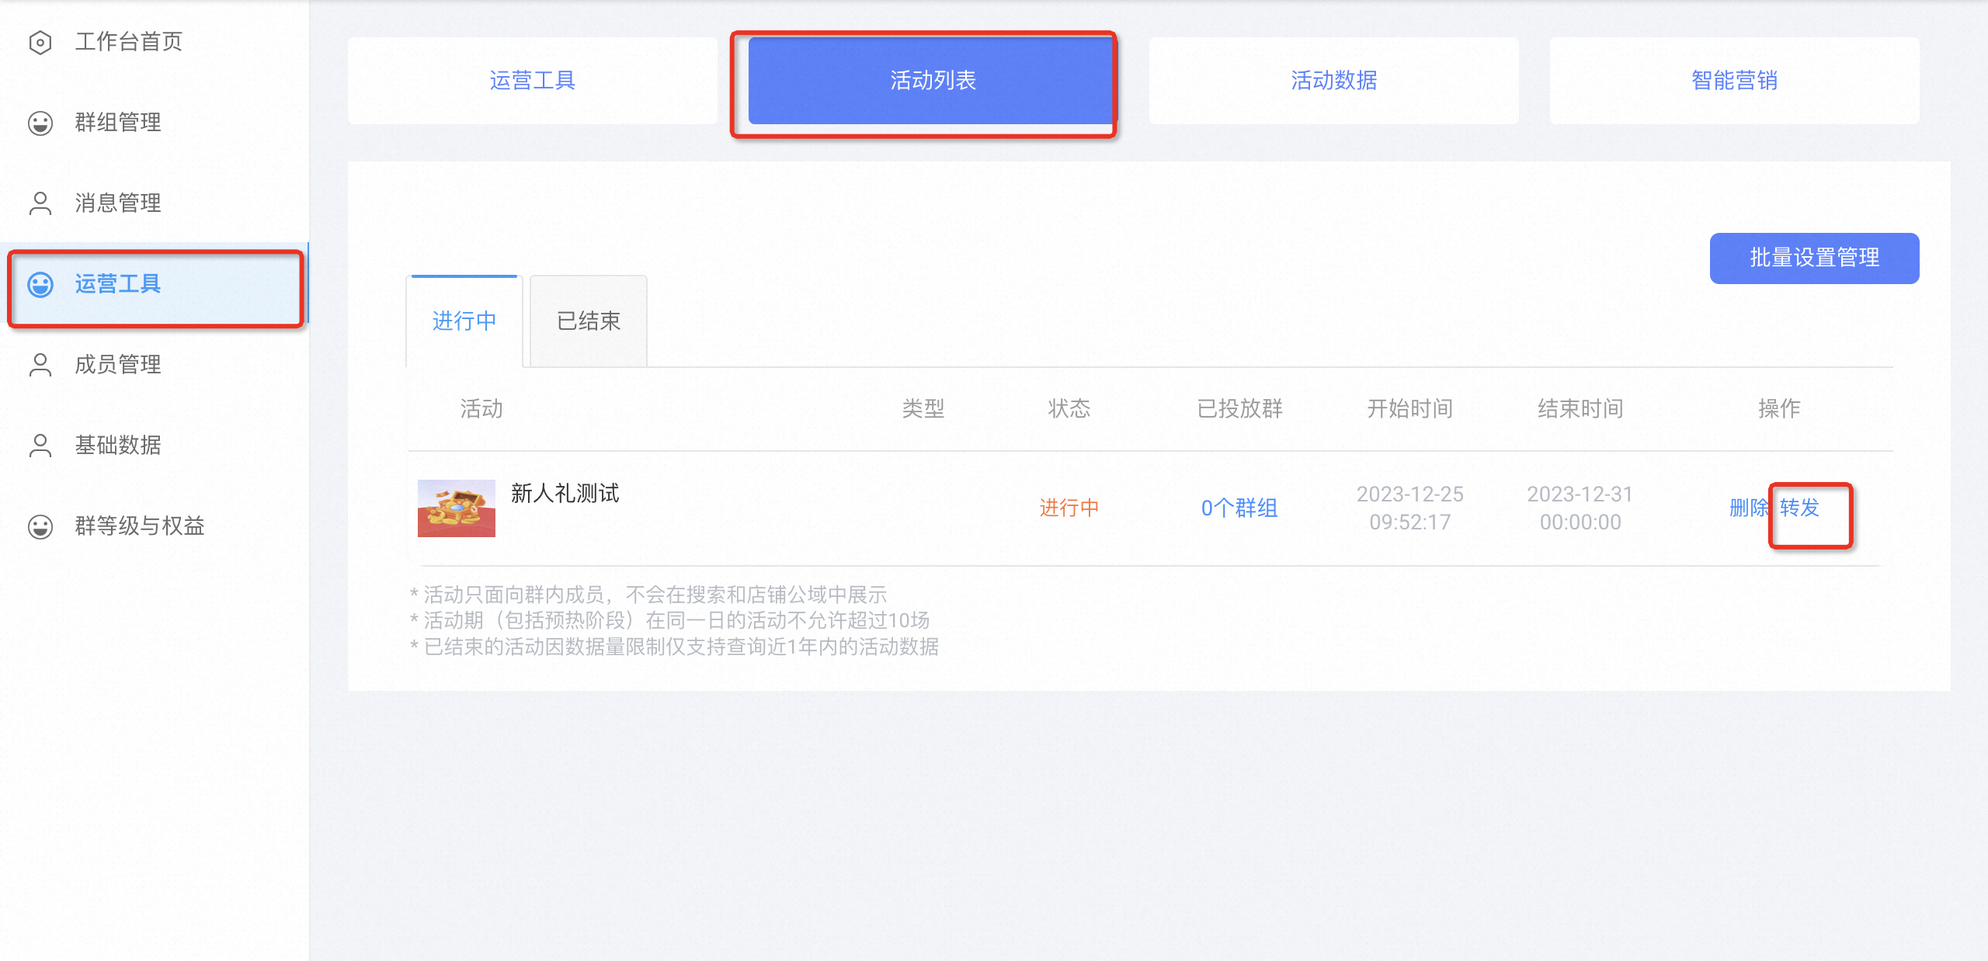Click the 结束时间 column header
Image resolution: width=1988 pixels, height=961 pixels.
tap(1580, 408)
